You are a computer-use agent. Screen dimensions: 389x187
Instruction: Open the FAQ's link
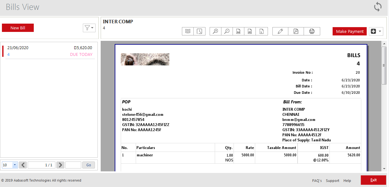tap(317, 181)
